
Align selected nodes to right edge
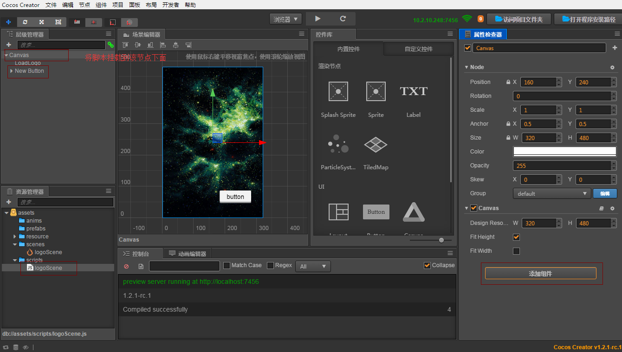[x=188, y=45]
